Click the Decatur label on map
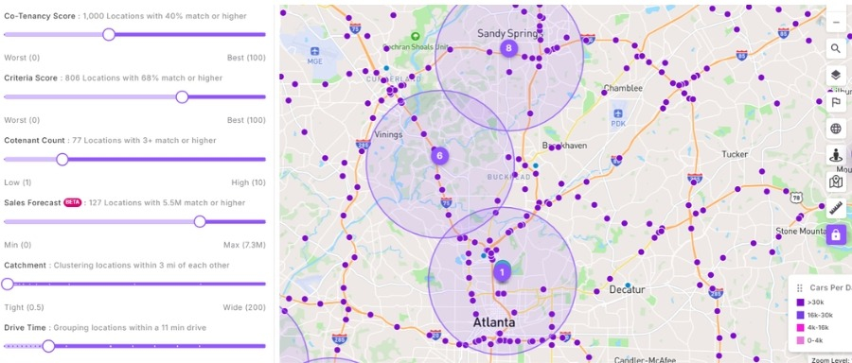Screen dimensions: 852x363 click(x=627, y=290)
